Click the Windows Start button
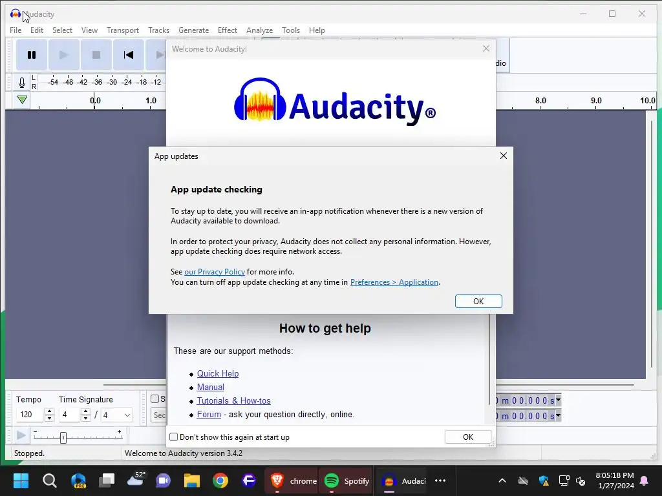The width and height of the screenshot is (662, 496). (21, 480)
